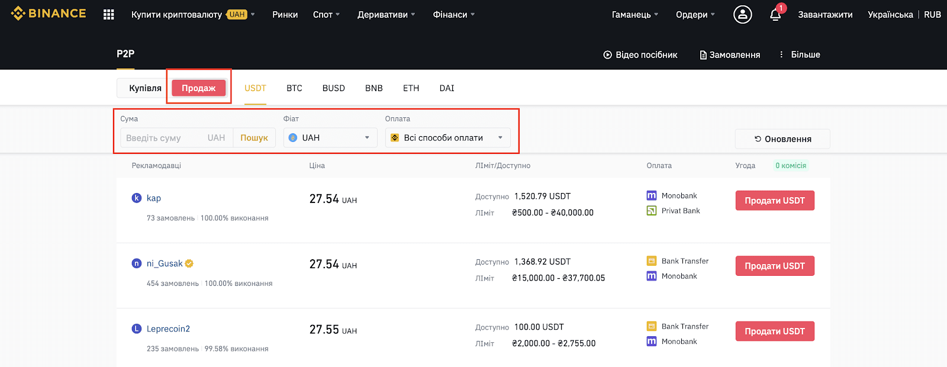Switch to the Купівля buy toggle
The image size is (947, 367).
point(145,88)
